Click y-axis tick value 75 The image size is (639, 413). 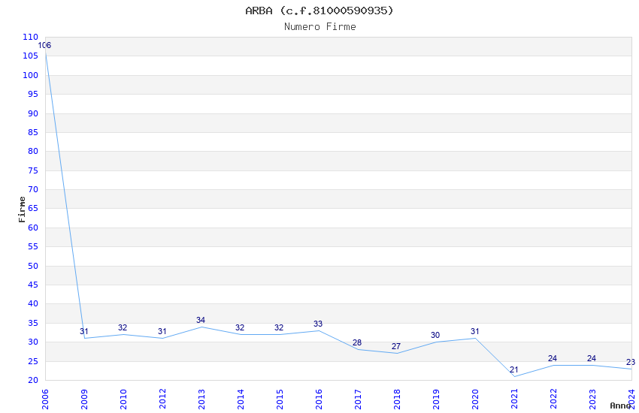(33, 170)
